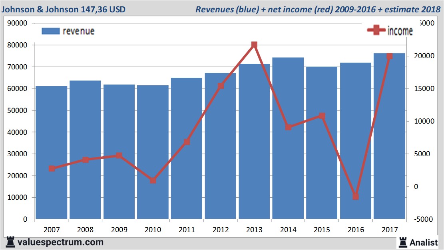Select the 2016 revenue bar
Screen dimensions: 444x250
click(x=356, y=141)
